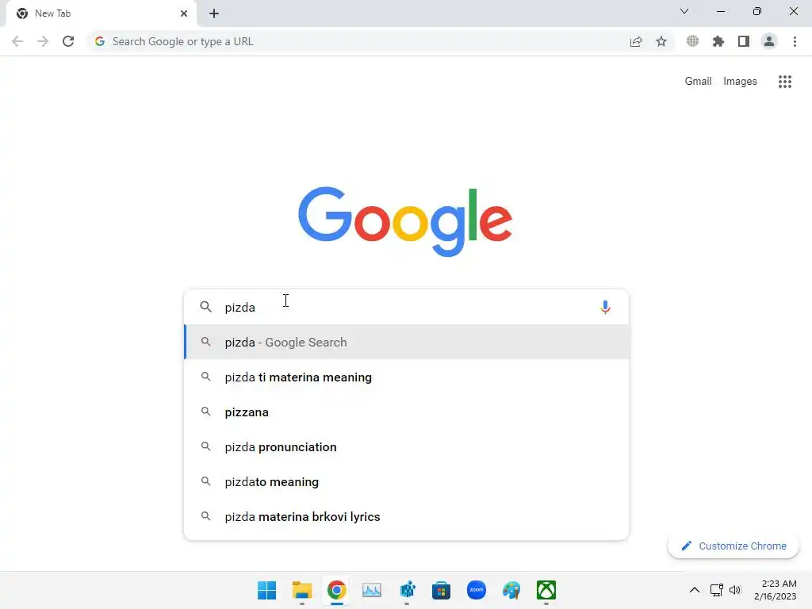Open the Chrome profile avatar

click(x=769, y=41)
